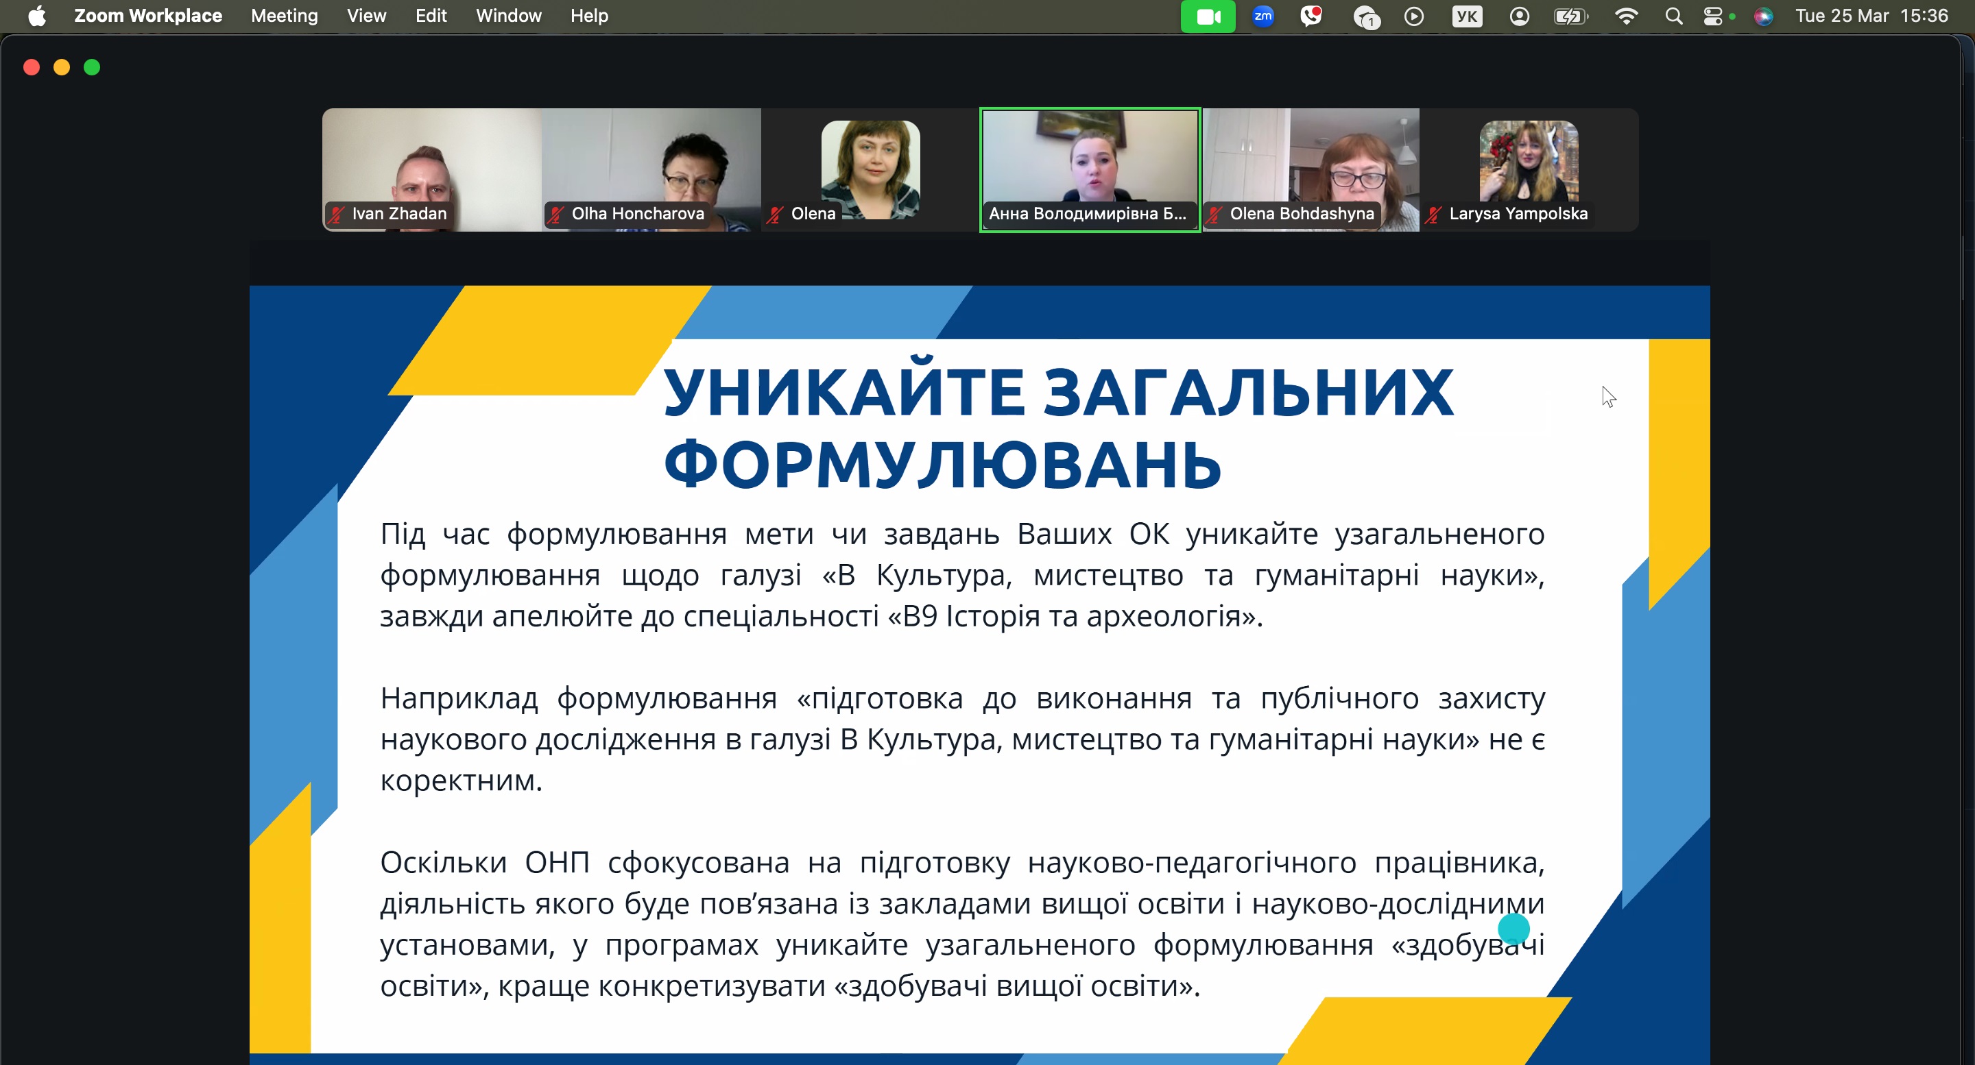1975x1065 pixels.
Task: Select Olena Bohdashyna's video thumbnail
Action: coord(1310,169)
